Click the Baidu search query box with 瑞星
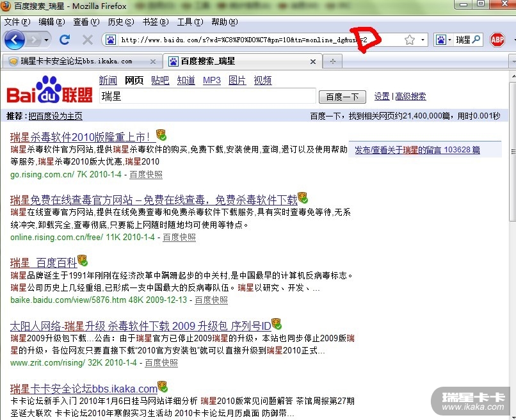516x420 pixels. pos(207,96)
